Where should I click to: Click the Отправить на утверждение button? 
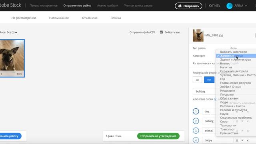click(158, 136)
